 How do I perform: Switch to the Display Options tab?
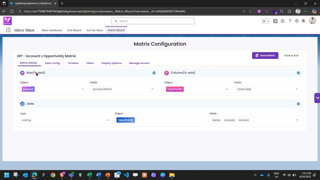[x=111, y=63]
